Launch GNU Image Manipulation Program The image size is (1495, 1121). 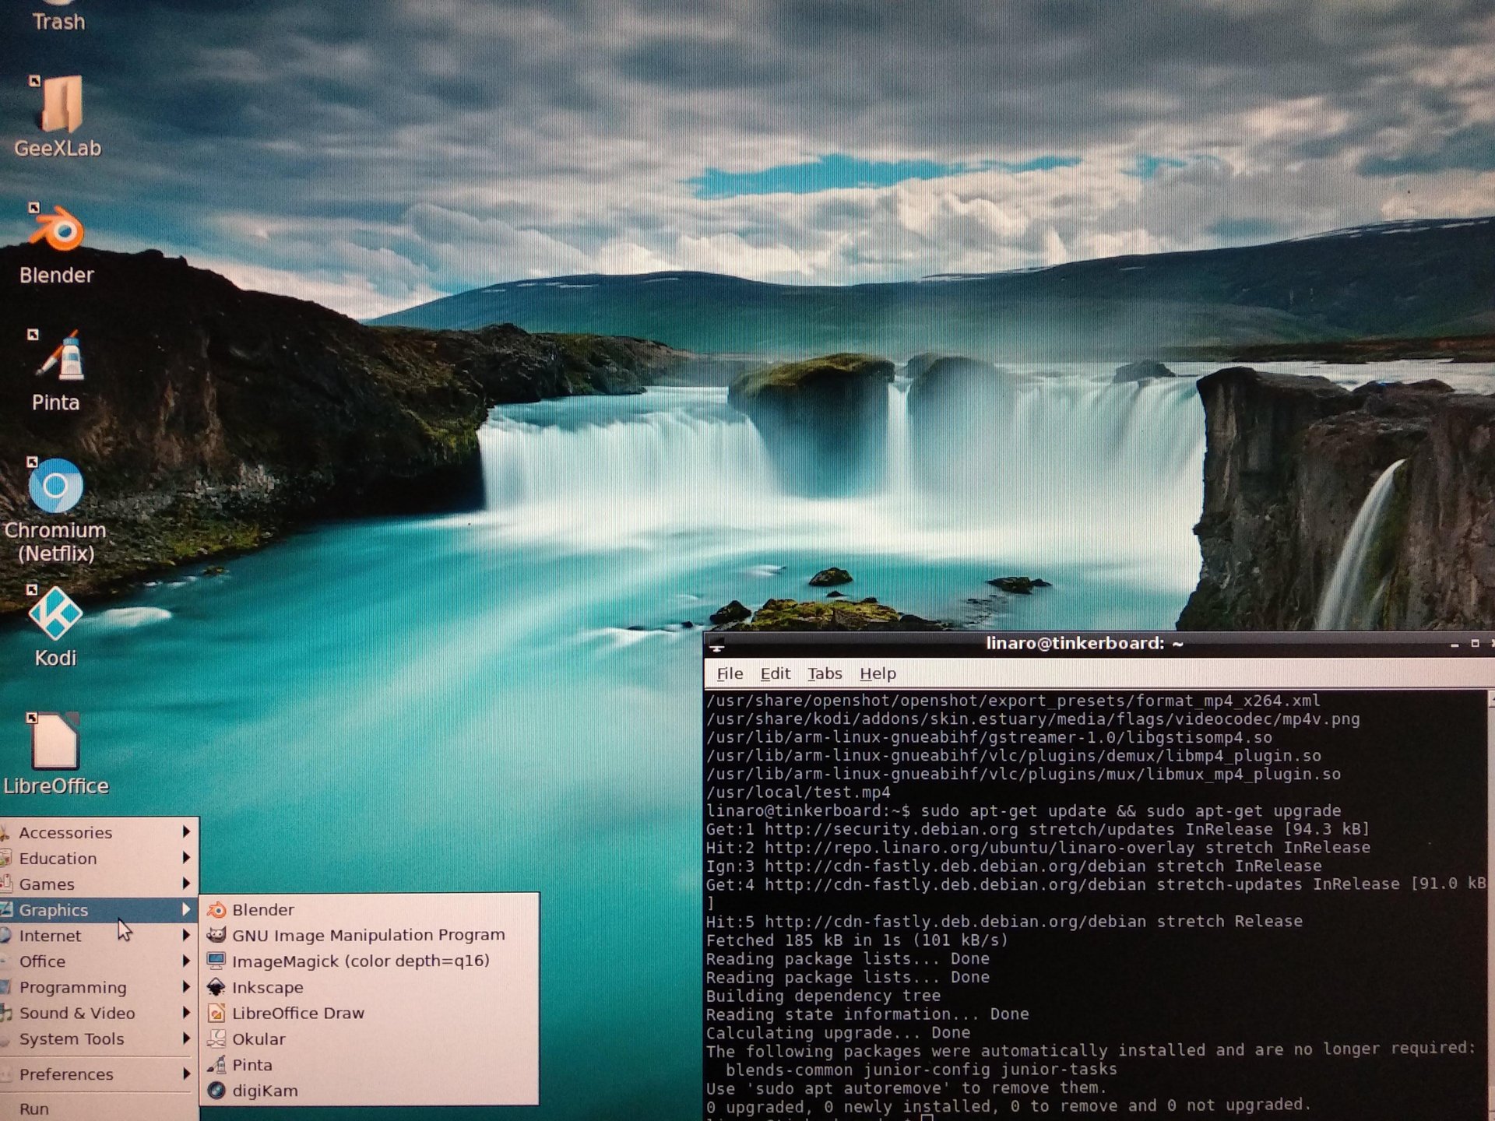(368, 935)
